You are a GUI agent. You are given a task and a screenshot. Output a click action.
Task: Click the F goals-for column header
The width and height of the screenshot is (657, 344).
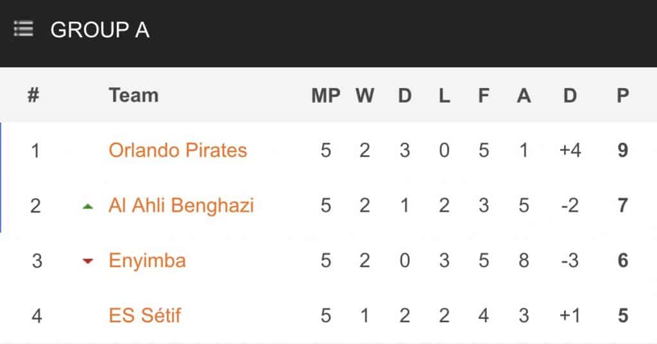click(484, 96)
